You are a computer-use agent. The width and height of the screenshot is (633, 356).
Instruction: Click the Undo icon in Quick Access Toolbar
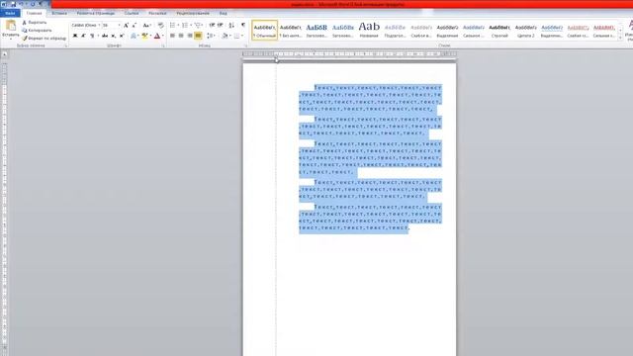[22, 4]
